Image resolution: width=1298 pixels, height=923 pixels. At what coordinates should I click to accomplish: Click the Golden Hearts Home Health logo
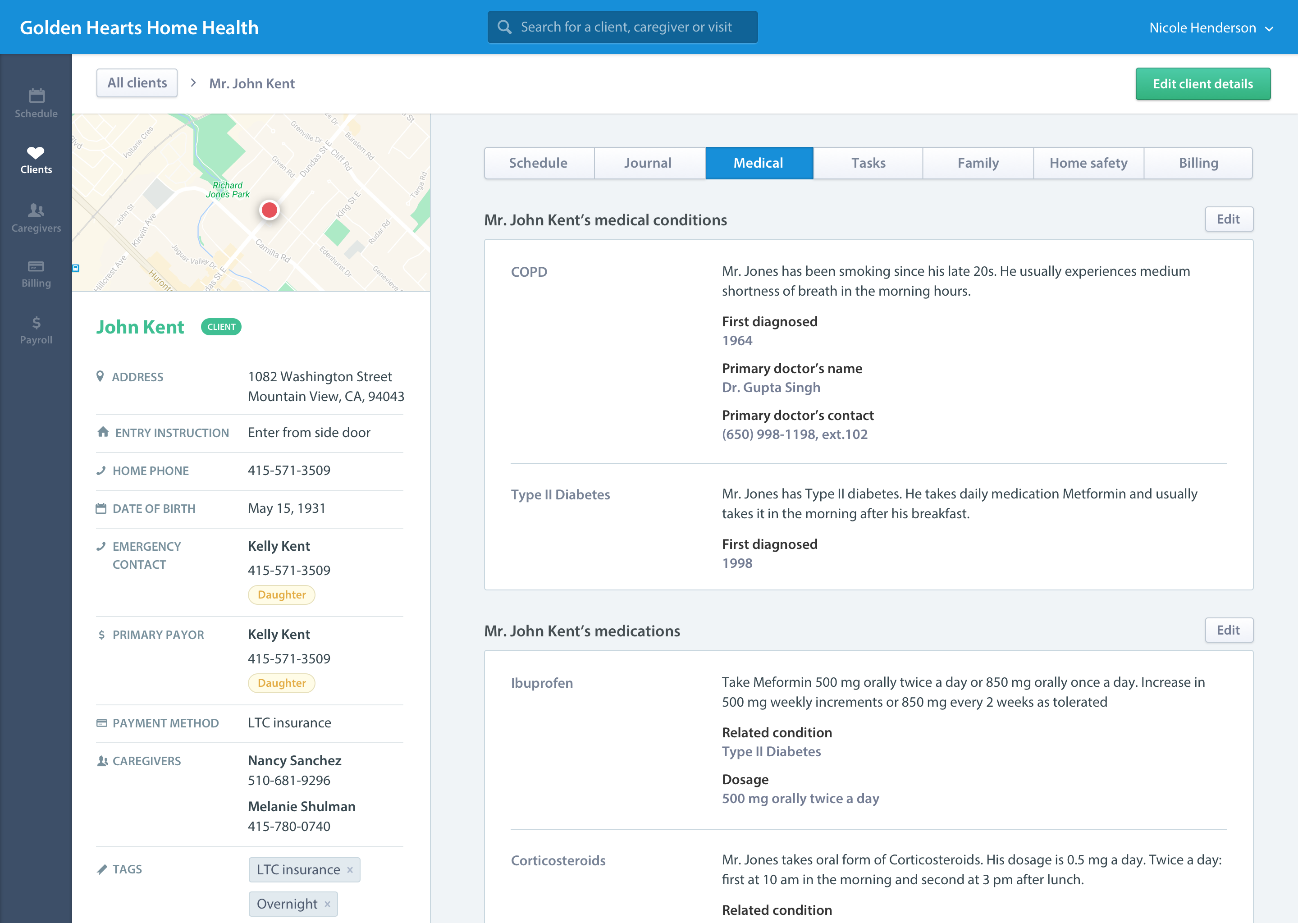click(139, 27)
